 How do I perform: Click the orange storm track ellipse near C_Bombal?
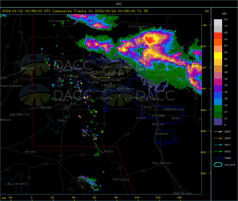click(101, 76)
